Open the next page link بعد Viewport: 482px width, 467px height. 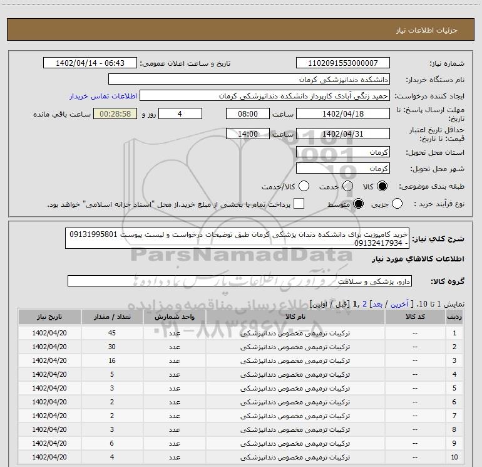[x=377, y=304]
